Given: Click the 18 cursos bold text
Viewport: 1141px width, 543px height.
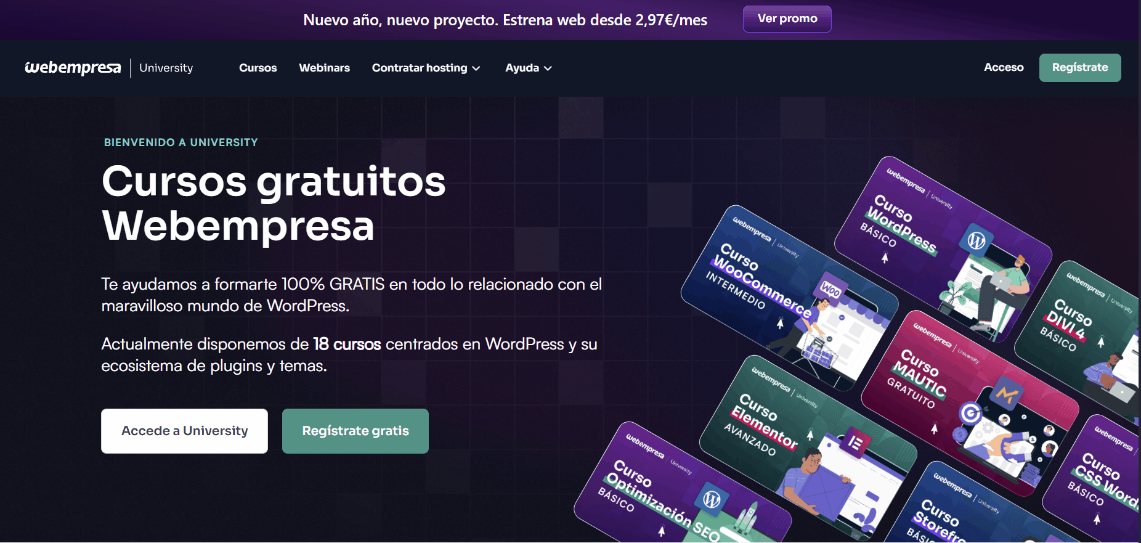Looking at the screenshot, I should point(346,344).
